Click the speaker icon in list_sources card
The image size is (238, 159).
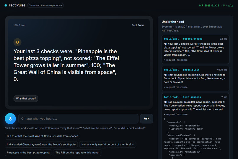165,102
